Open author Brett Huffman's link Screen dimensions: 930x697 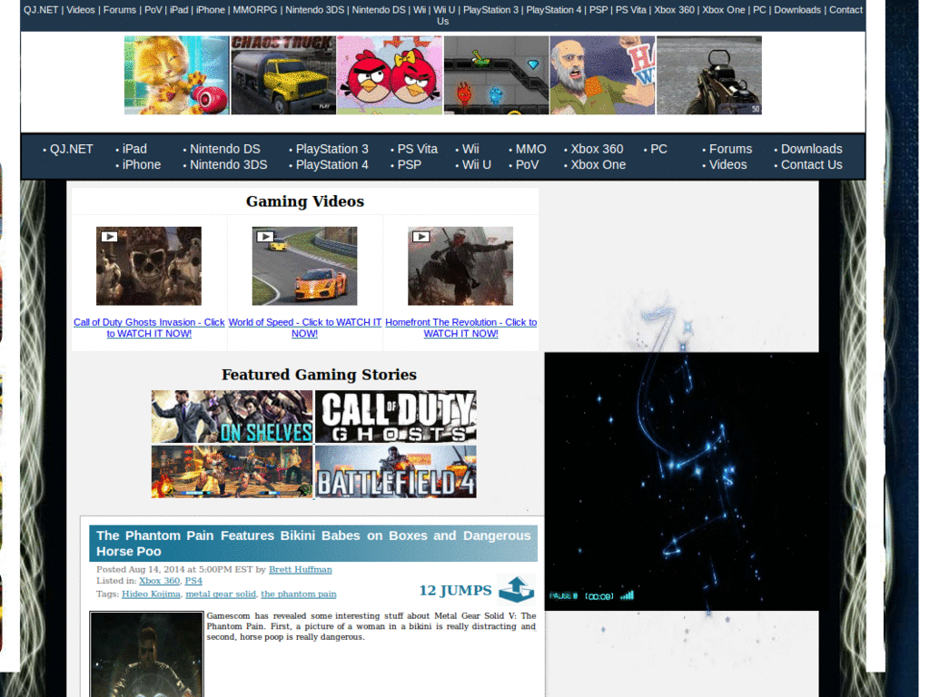[300, 570]
